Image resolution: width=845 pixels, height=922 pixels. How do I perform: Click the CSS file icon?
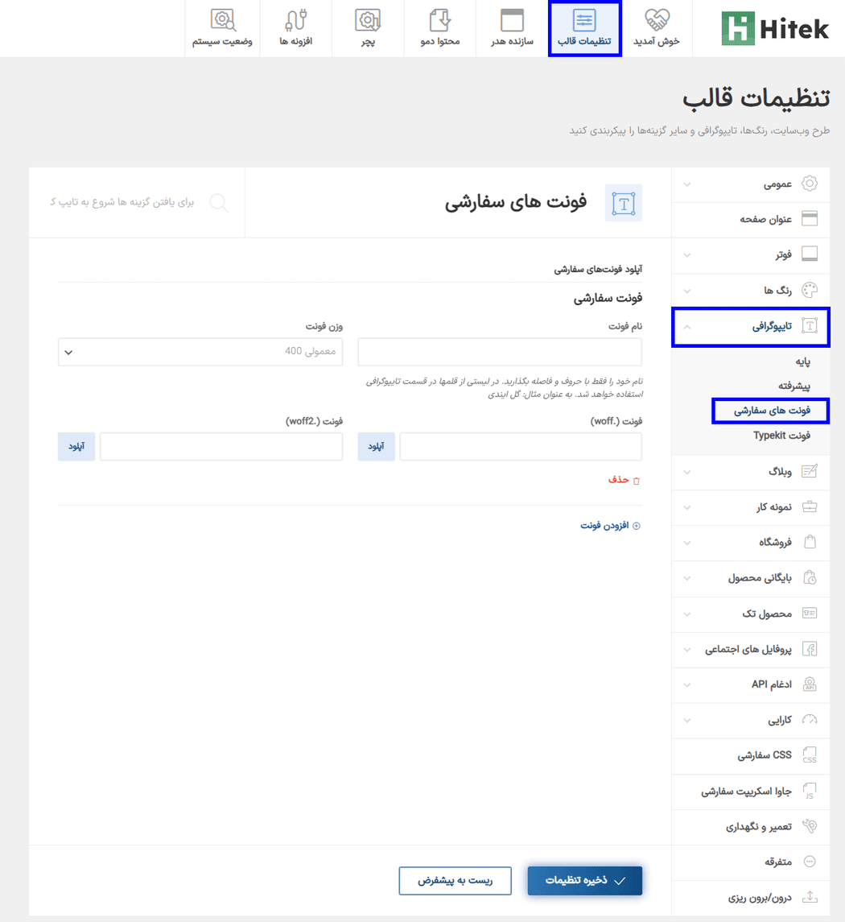tap(810, 755)
